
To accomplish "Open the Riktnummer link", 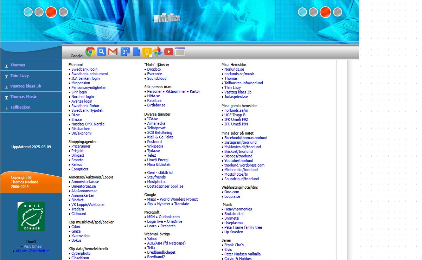I will (x=176, y=92).
